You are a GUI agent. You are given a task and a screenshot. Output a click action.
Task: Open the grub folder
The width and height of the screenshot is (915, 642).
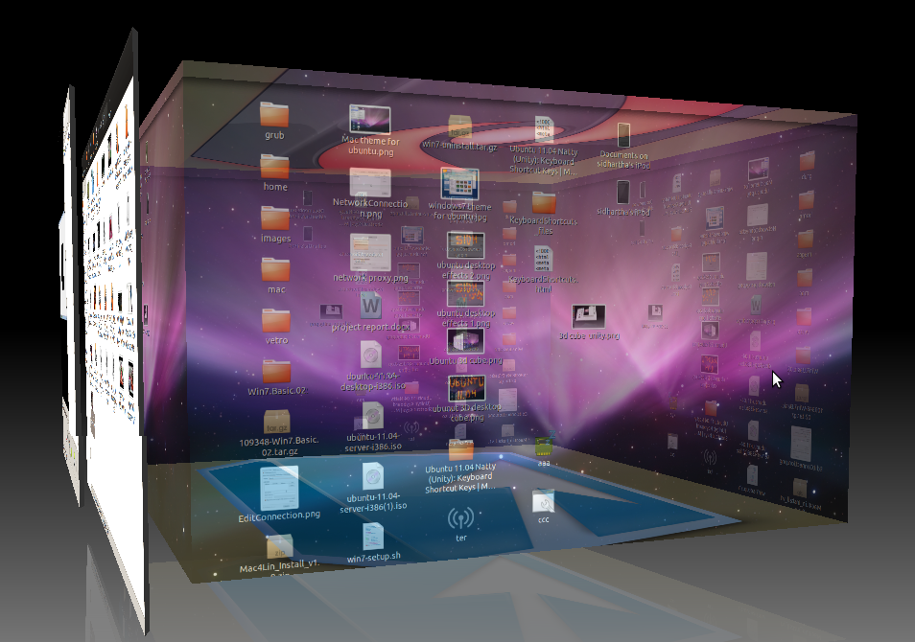[274, 114]
